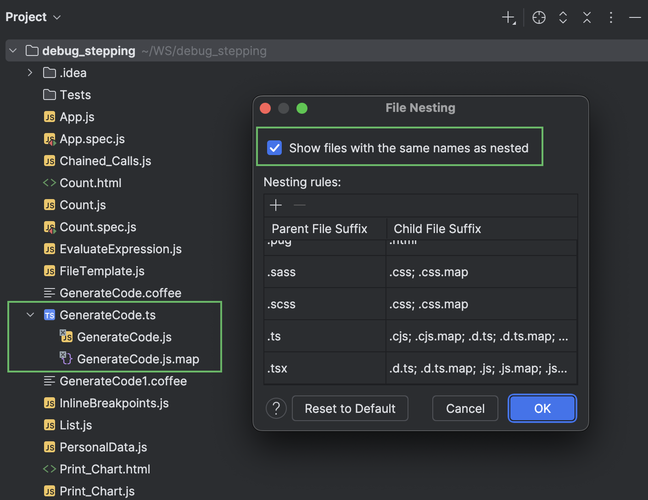Select the GenerateCode.js.map file name
648x500 pixels.
tap(138, 359)
